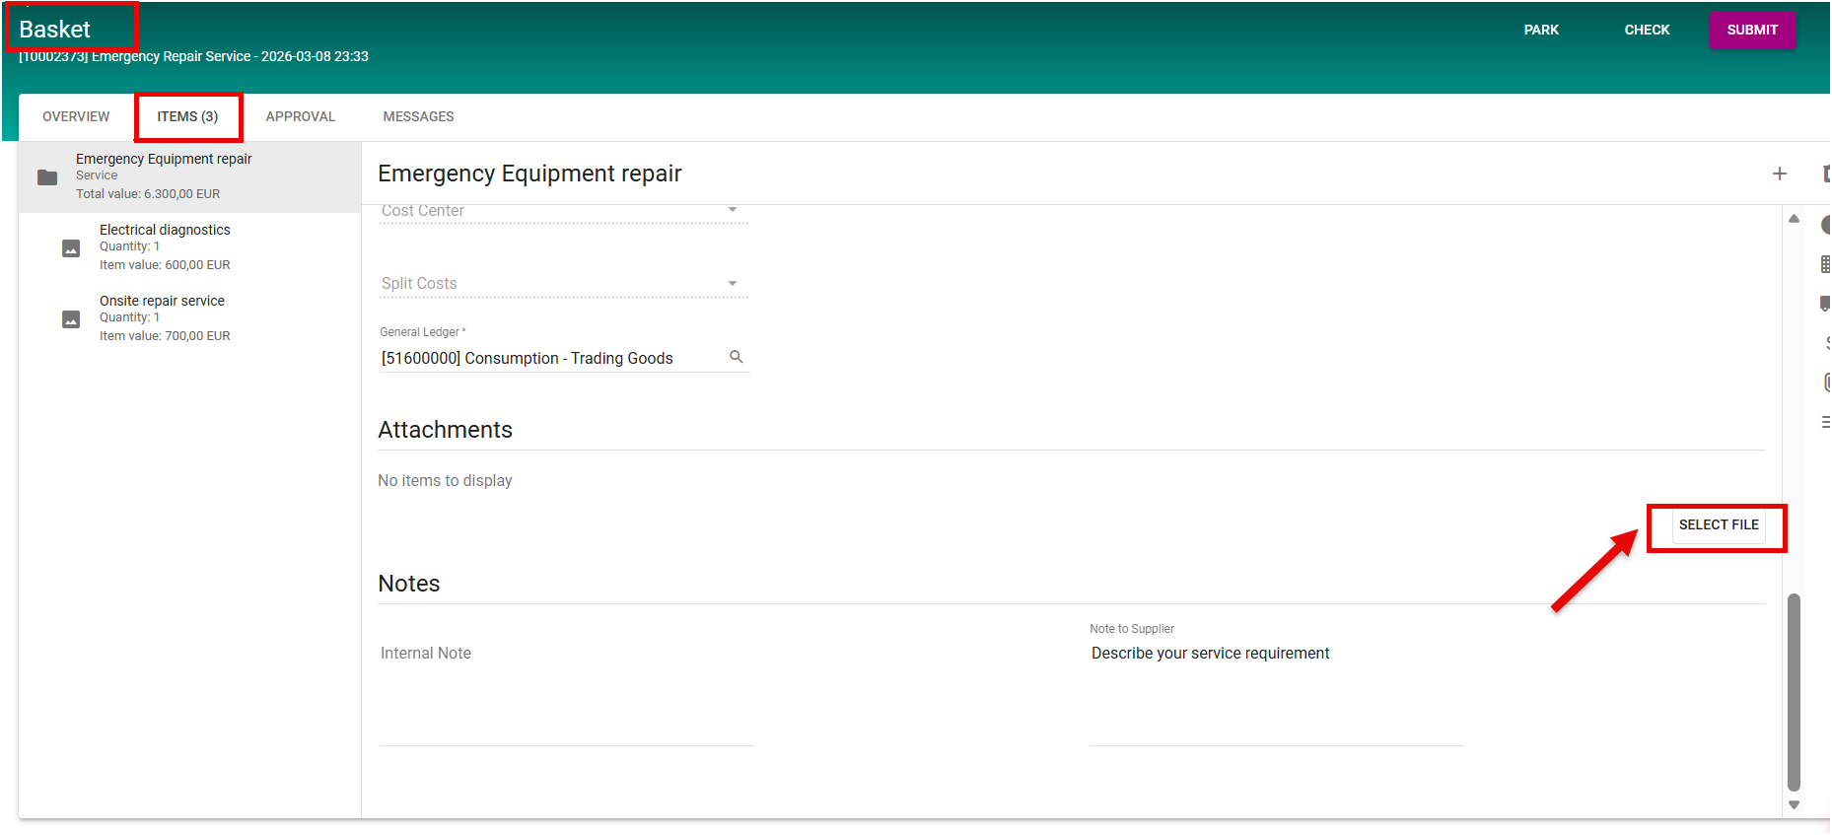Viewport: 1832px width, 835px height.
Task: Switch to the Overview tab
Action: point(76,116)
